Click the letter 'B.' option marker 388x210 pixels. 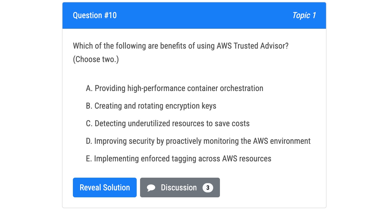tap(89, 106)
